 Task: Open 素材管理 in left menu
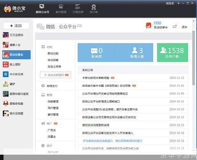[x=53, y=115]
